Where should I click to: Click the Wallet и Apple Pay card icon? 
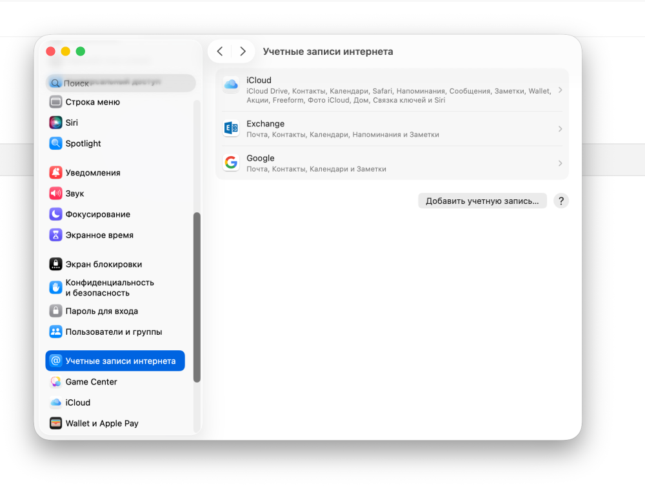click(x=55, y=423)
